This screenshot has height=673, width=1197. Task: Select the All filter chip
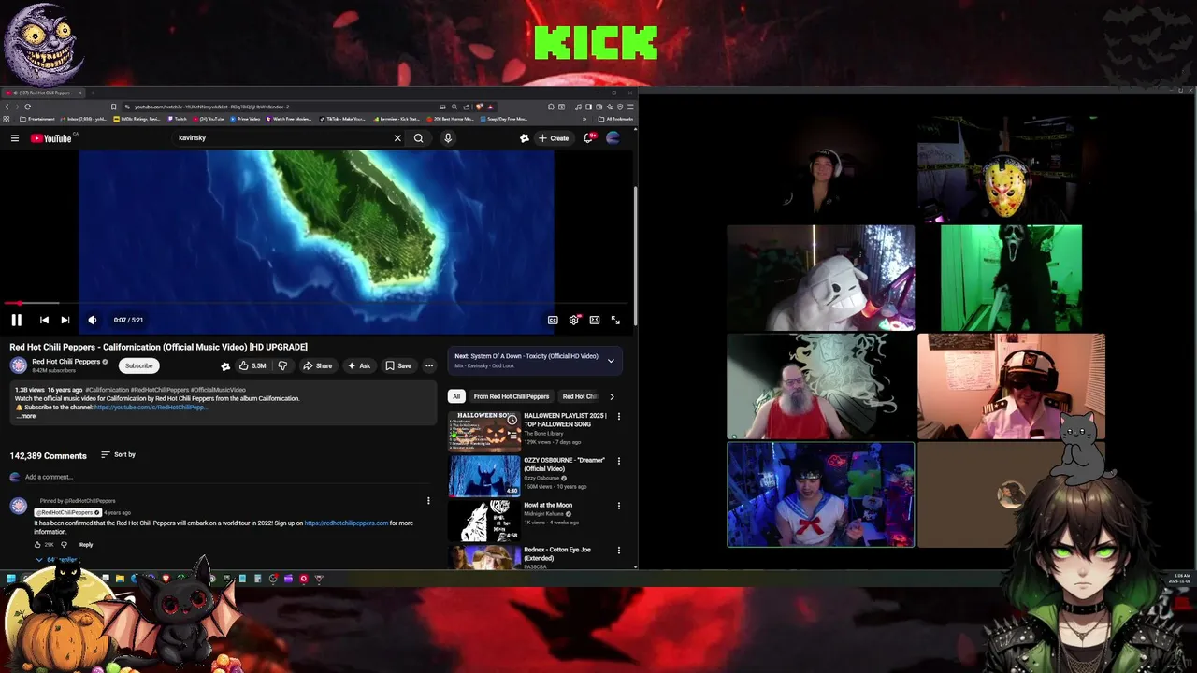456,396
